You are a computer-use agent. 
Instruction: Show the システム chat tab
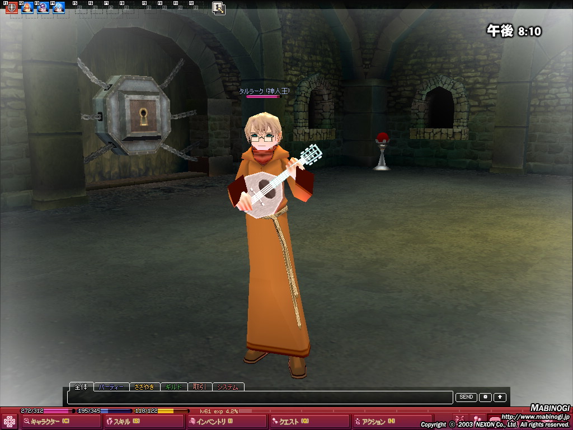point(228,387)
